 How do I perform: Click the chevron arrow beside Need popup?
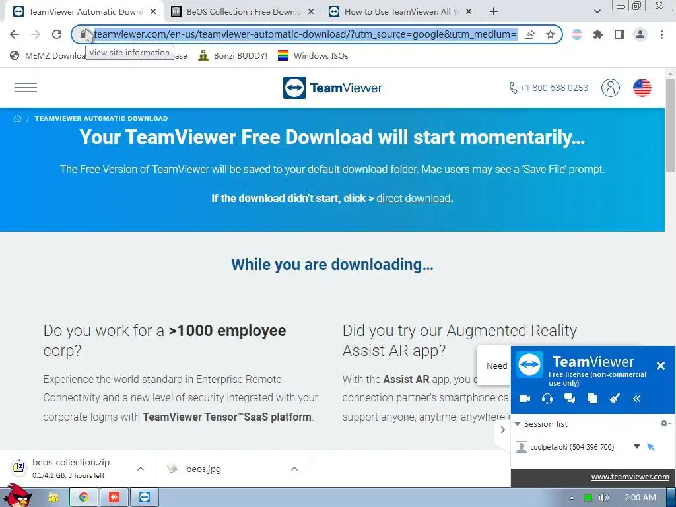pyautogui.click(x=502, y=429)
